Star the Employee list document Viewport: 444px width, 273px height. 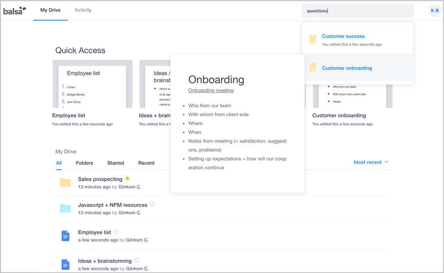pos(116,232)
